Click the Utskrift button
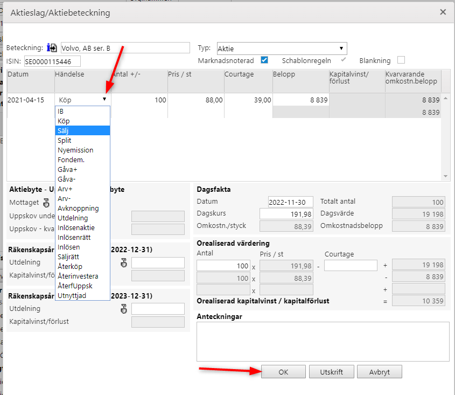Viewport: 455px width, 395px height. click(x=331, y=372)
